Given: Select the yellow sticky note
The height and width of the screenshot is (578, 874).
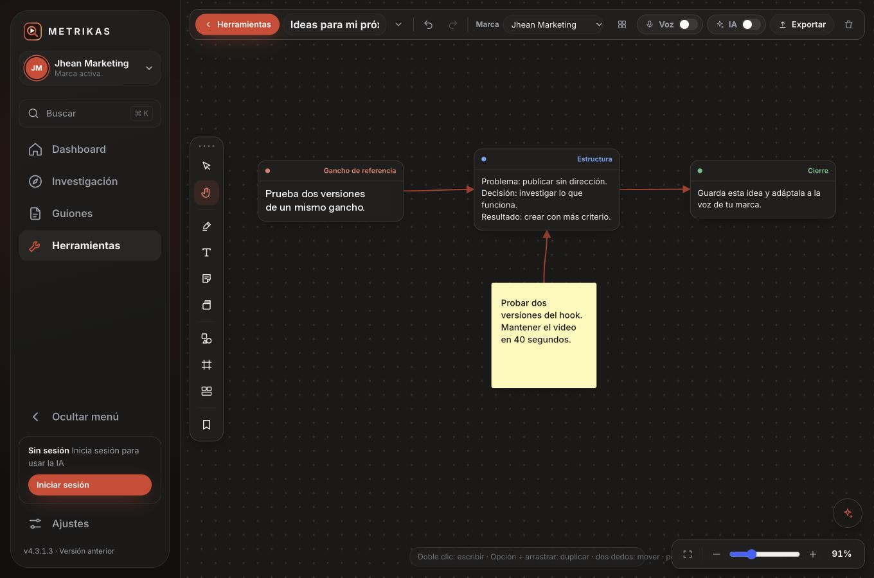Looking at the screenshot, I should pos(544,335).
